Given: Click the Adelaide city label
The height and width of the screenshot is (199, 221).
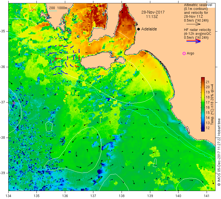Looking at the screenshot, I should (x=149, y=29).
